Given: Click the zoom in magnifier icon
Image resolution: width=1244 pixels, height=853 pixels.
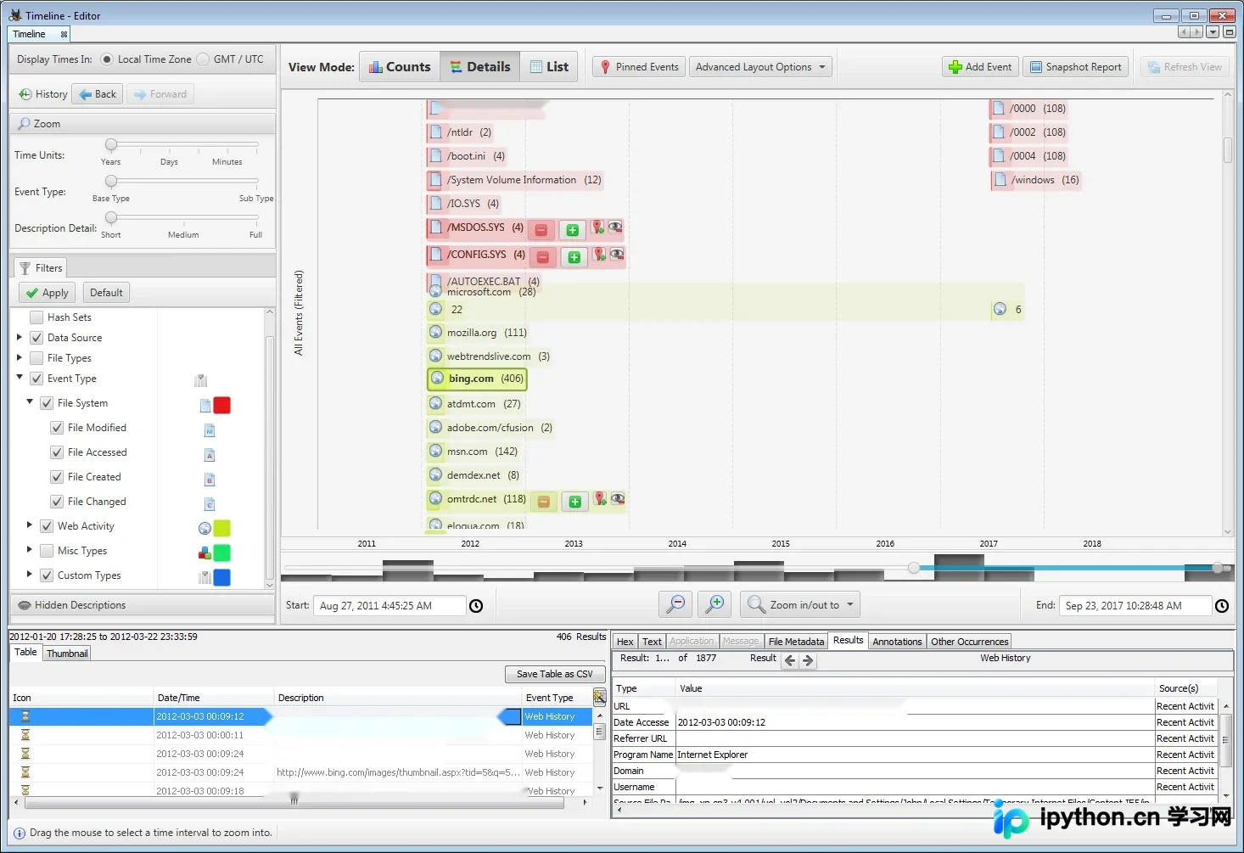Looking at the screenshot, I should click(714, 604).
